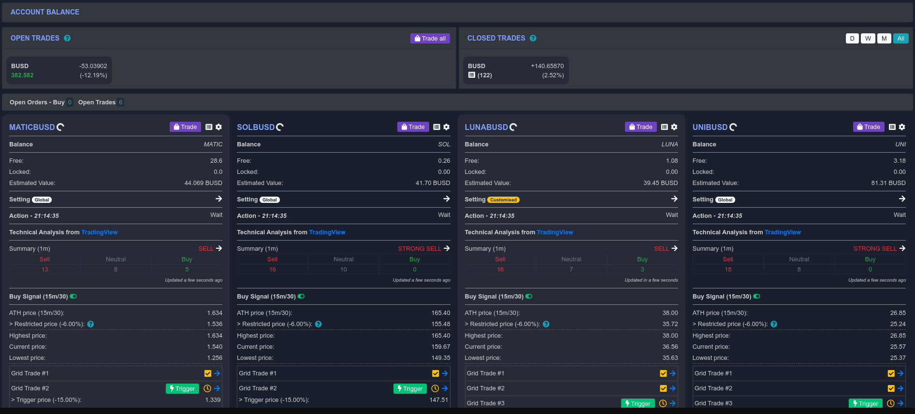Select D period for closed trades
This screenshot has width=915, height=414.
click(x=852, y=39)
